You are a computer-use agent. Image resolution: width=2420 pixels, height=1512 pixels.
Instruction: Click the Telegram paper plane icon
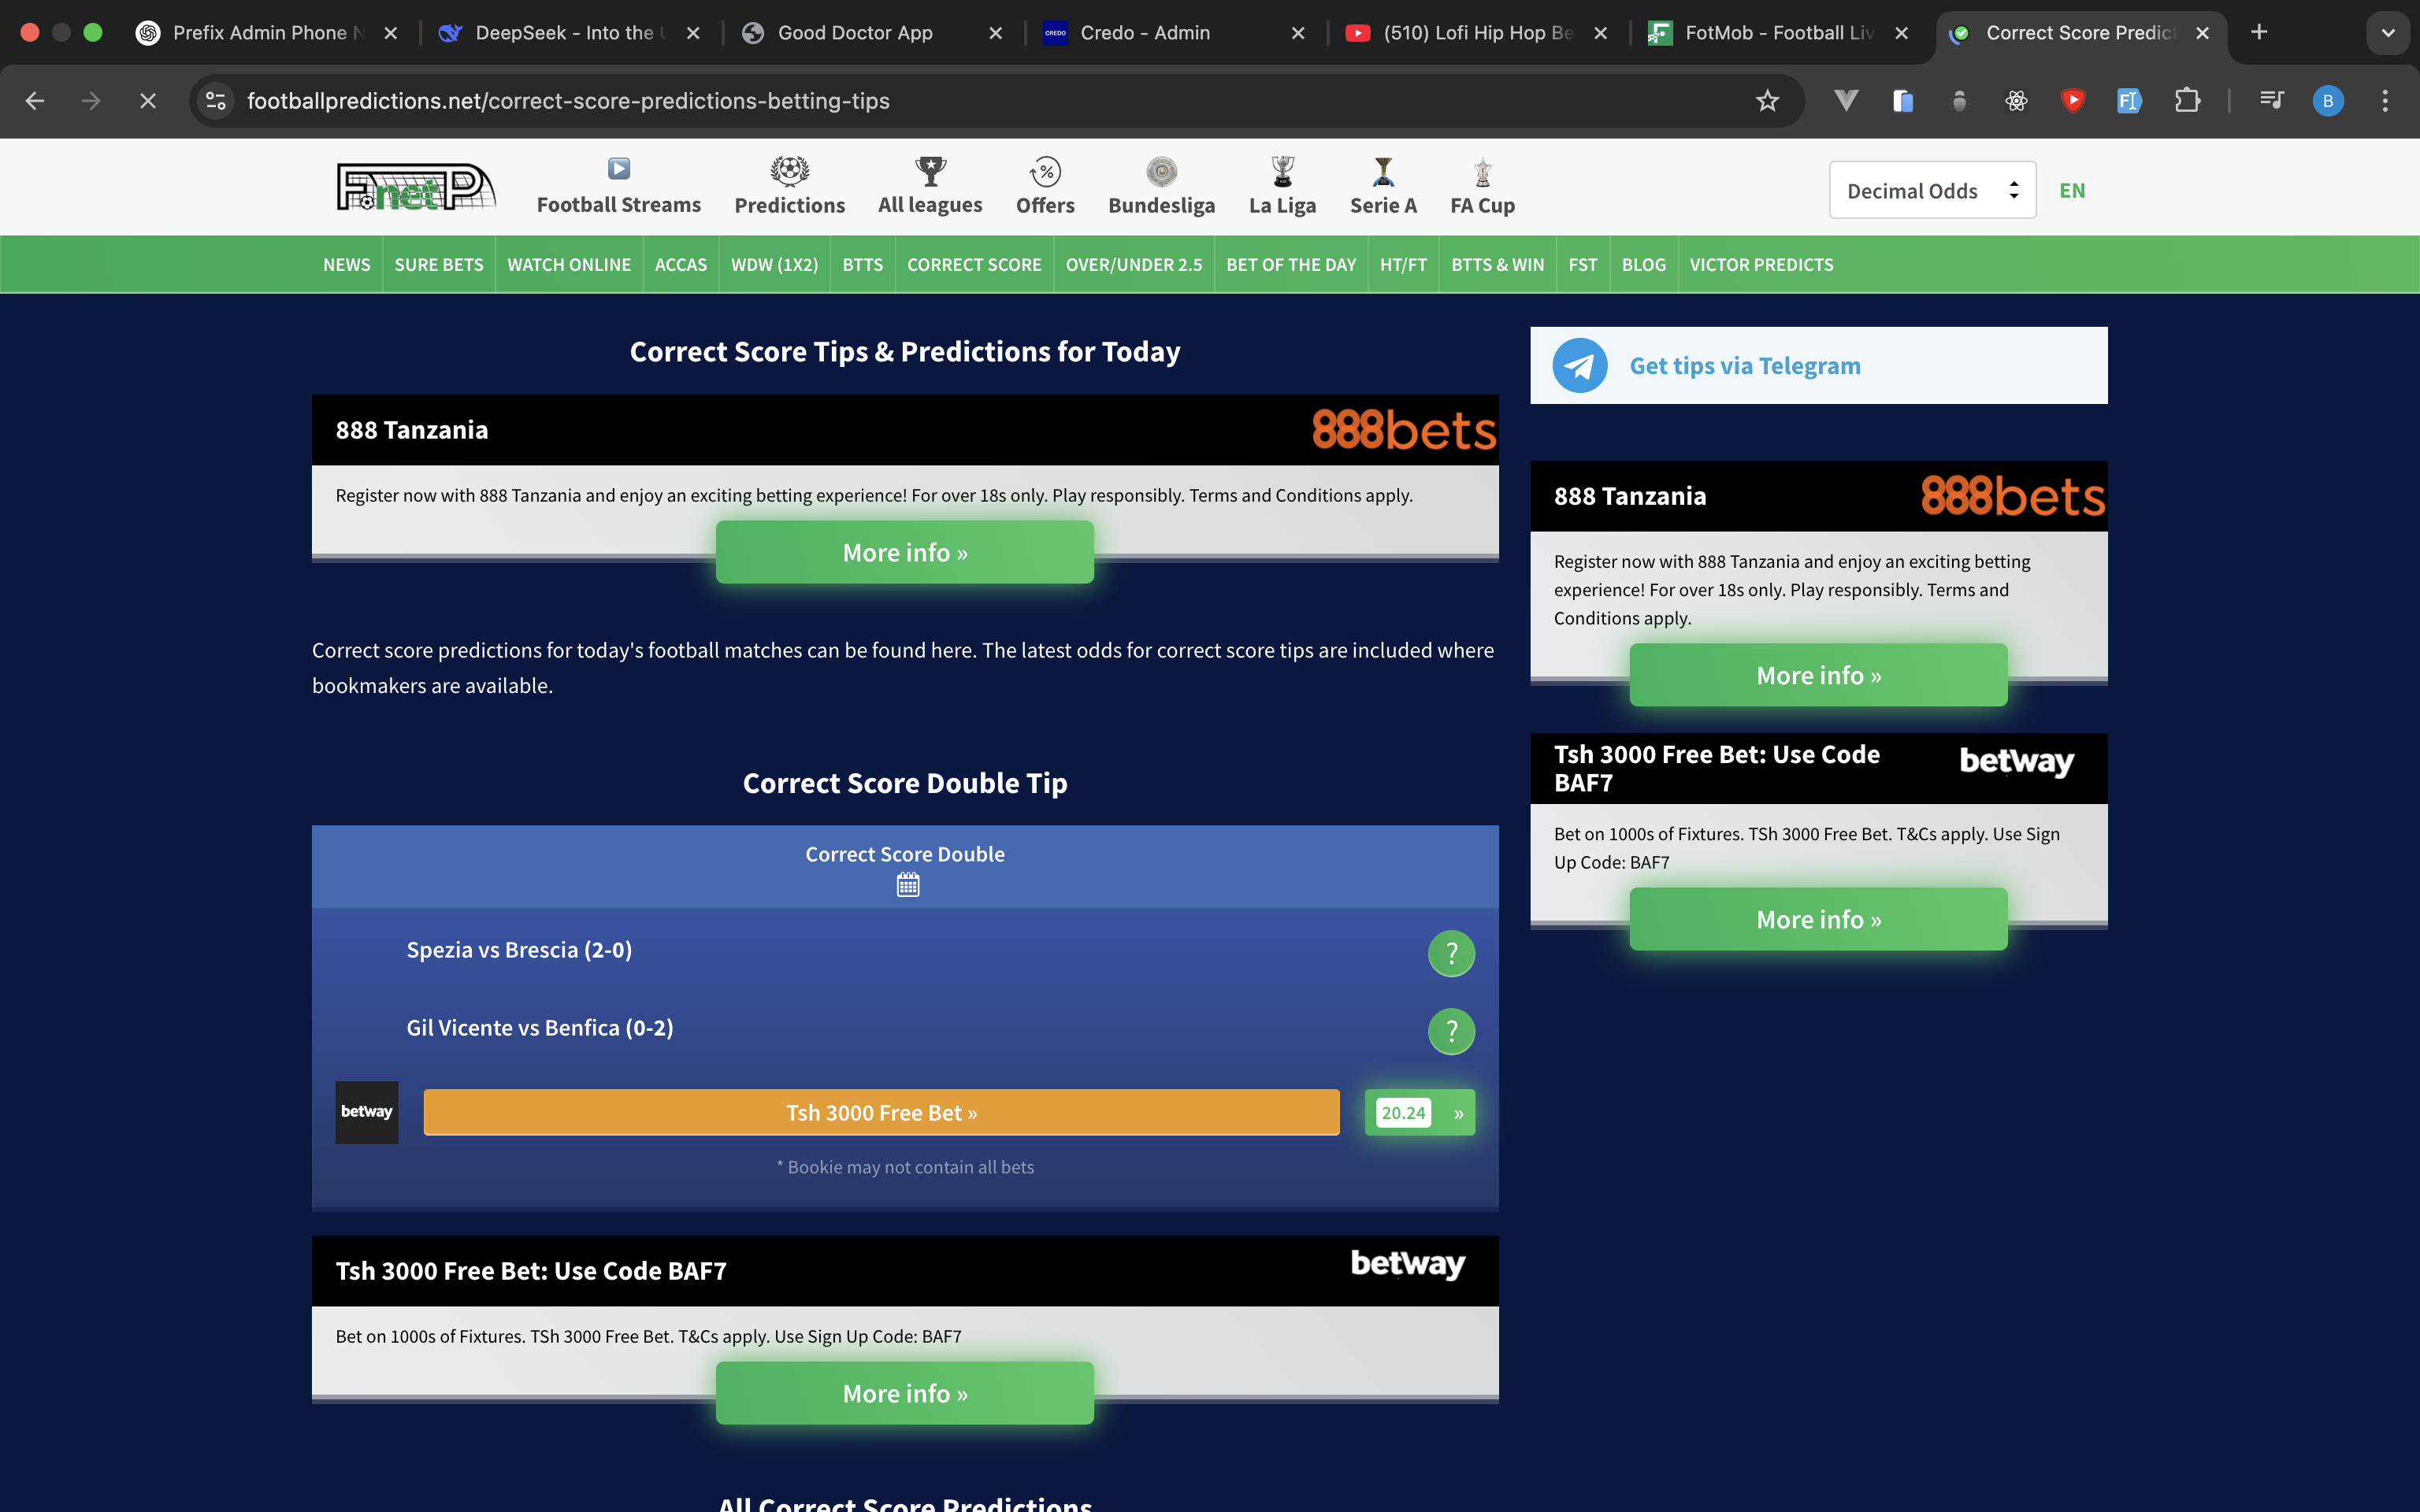[x=1580, y=366]
